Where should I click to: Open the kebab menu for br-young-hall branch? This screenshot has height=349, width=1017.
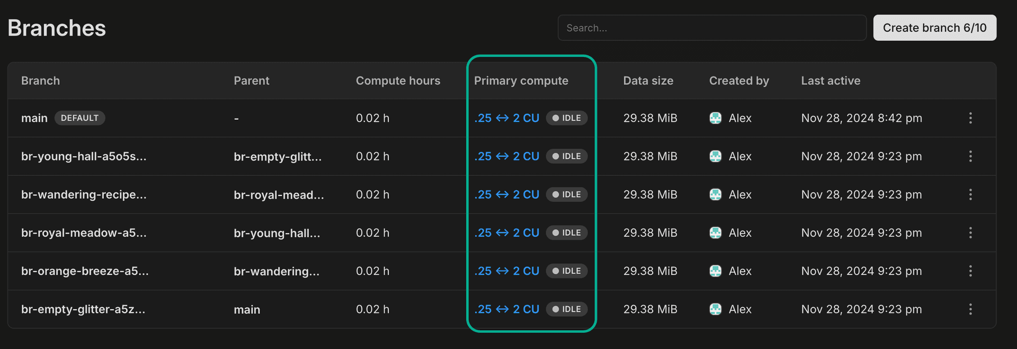click(970, 156)
